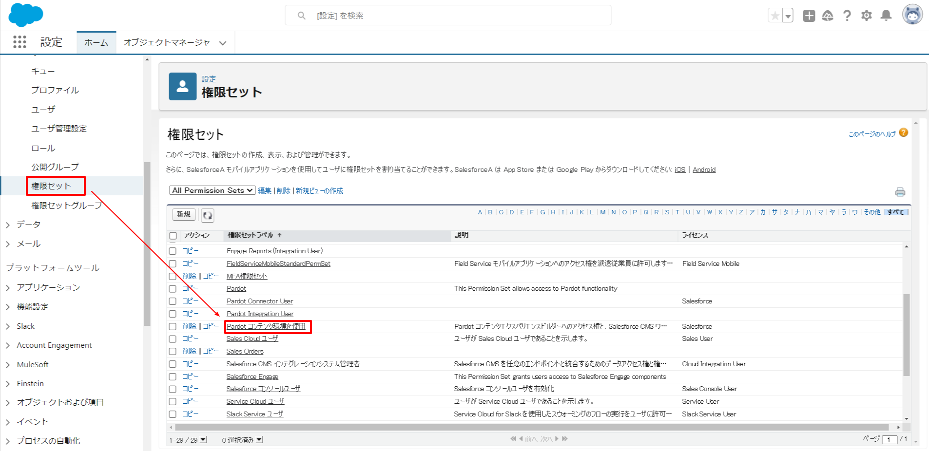Click the refresh list button
The height and width of the screenshot is (451, 929).
point(207,215)
